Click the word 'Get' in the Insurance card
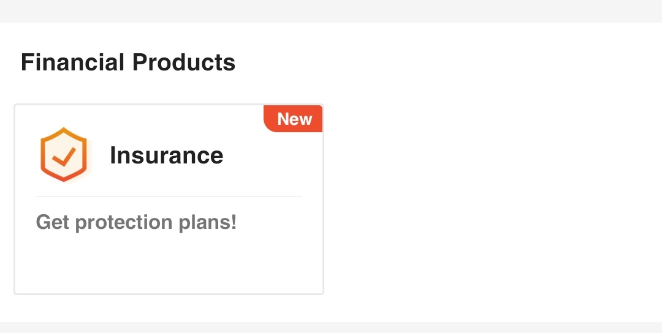The width and height of the screenshot is (662, 333). point(53,222)
